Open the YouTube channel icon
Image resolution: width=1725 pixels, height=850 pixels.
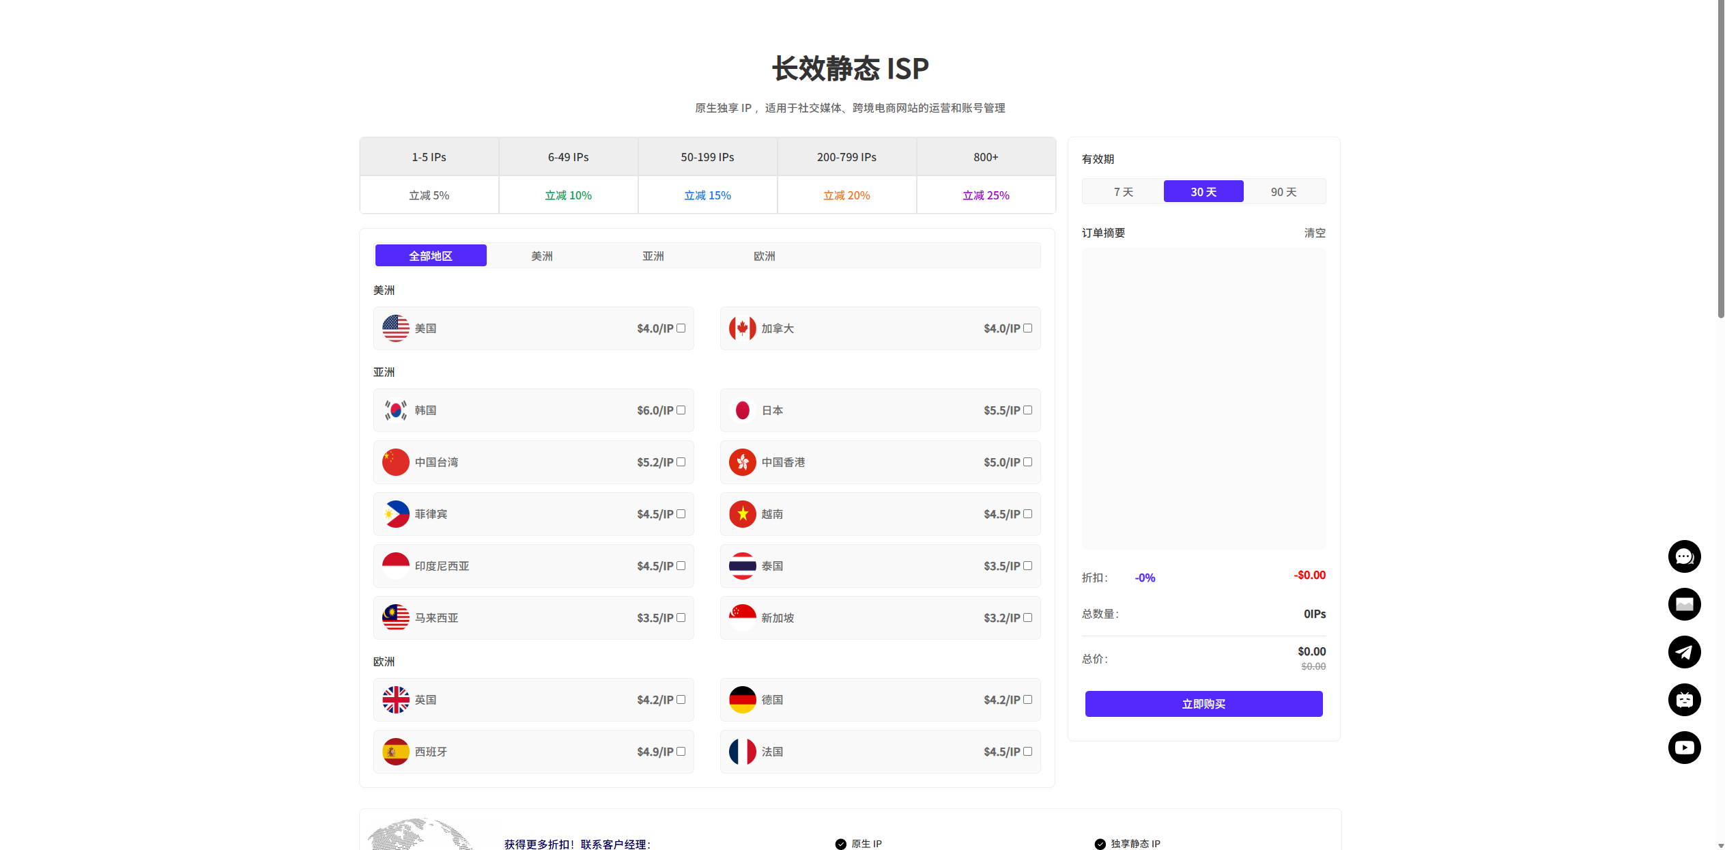pos(1683,748)
